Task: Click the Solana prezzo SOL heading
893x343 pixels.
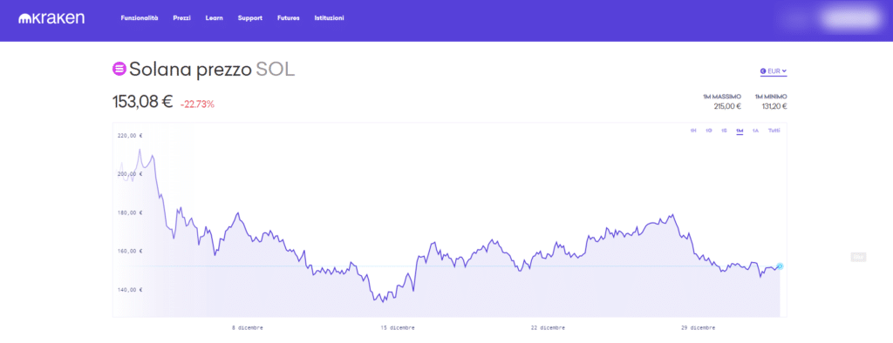Action: 212,70
